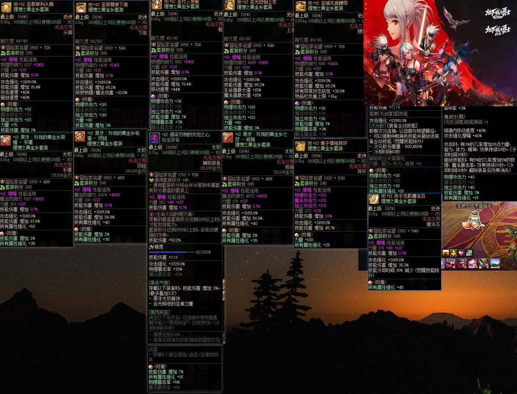Screen dimensions: 517x394
Task: Click the character artwork banner image
Action: coord(440,53)
